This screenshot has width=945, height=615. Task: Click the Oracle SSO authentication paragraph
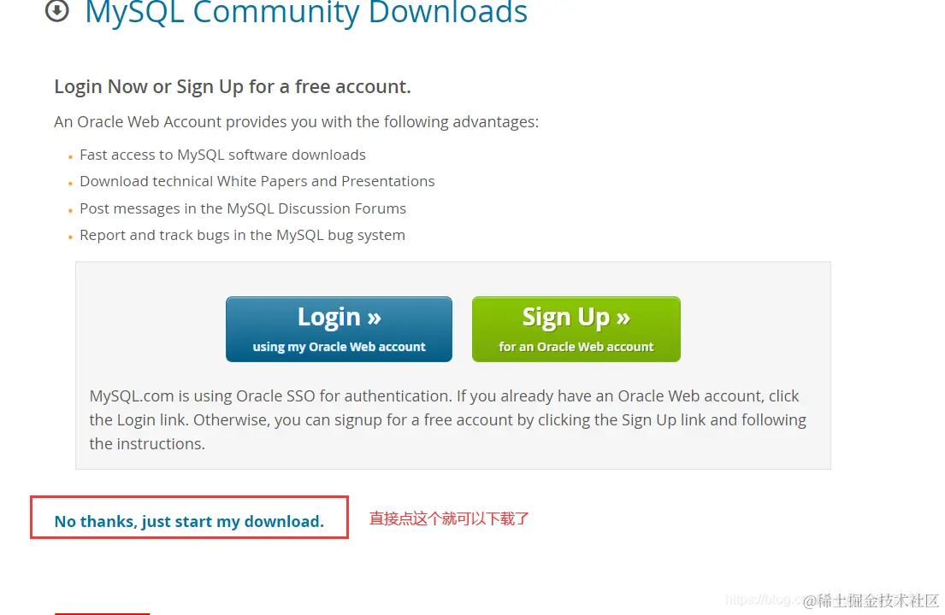tap(448, 419)
